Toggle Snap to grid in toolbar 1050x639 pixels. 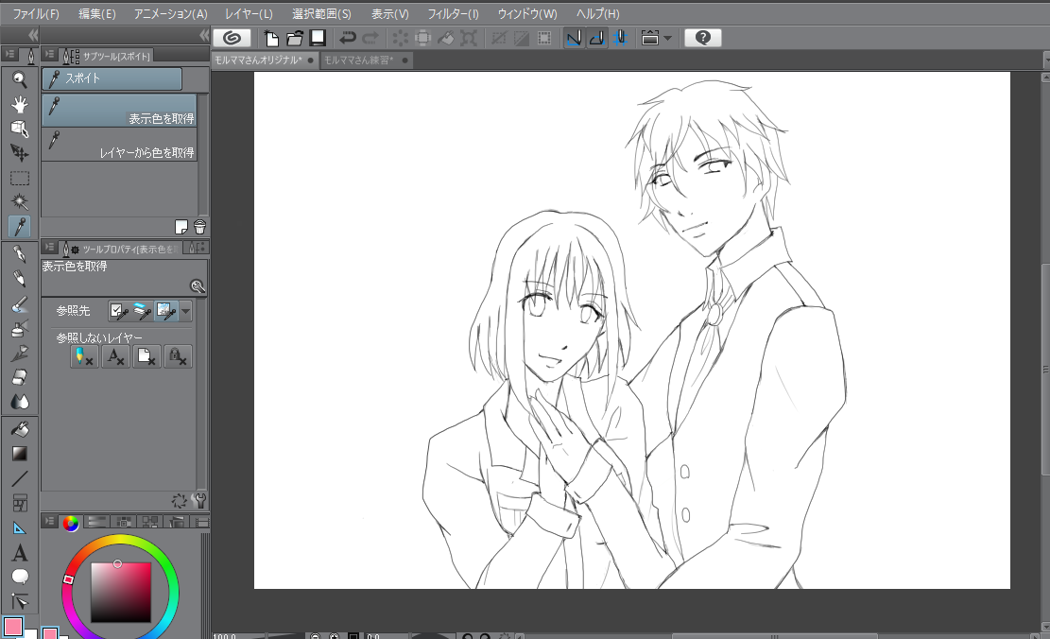620,38
